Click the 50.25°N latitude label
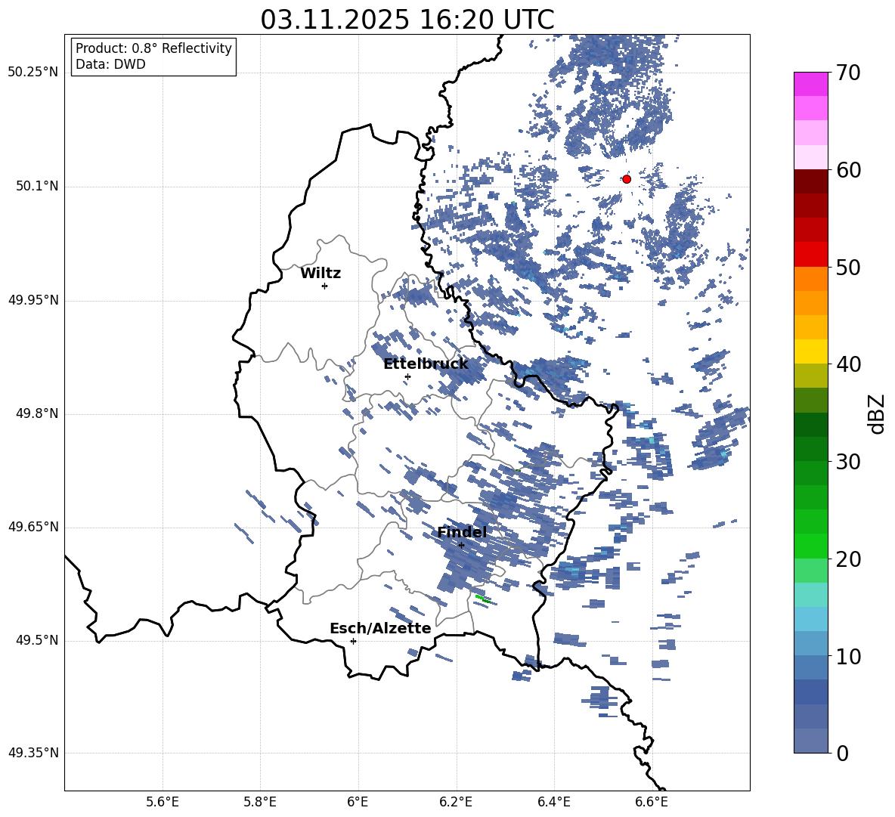 coord(33,73)
